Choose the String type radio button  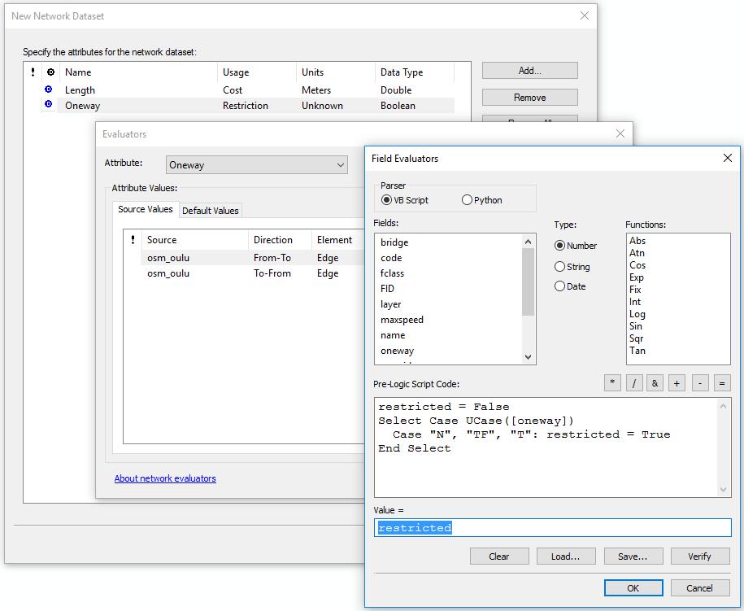click(x=572, y=267)
